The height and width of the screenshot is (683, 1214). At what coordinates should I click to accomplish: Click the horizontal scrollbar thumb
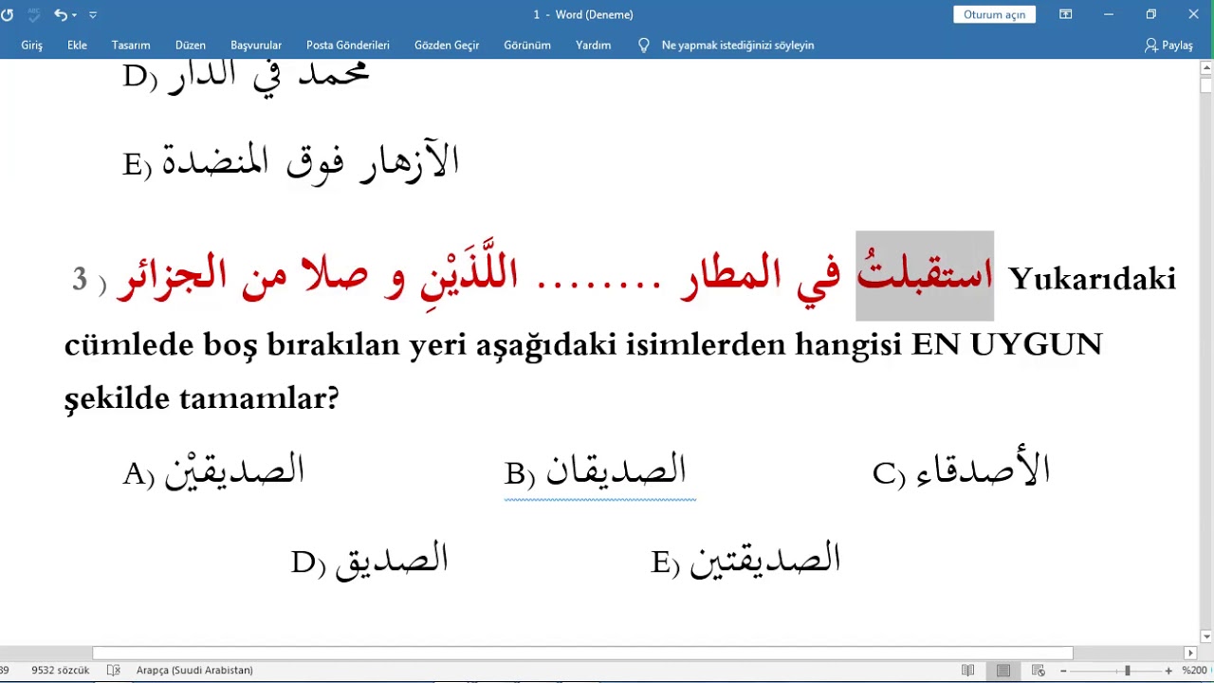[582, 653]
